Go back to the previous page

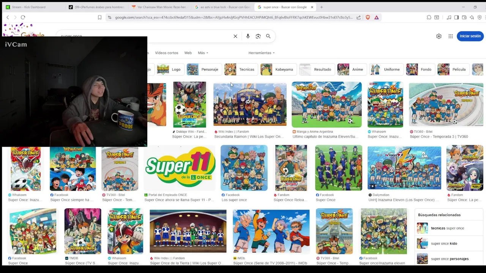click(8, 17)
